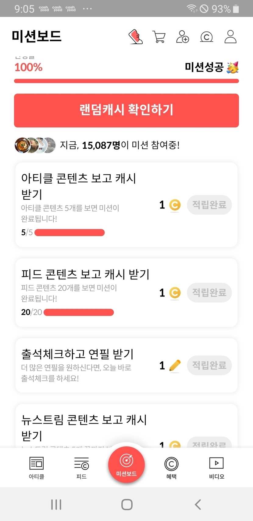Tap the pencil reward icon on 출석체크

(x=175, y=366)
